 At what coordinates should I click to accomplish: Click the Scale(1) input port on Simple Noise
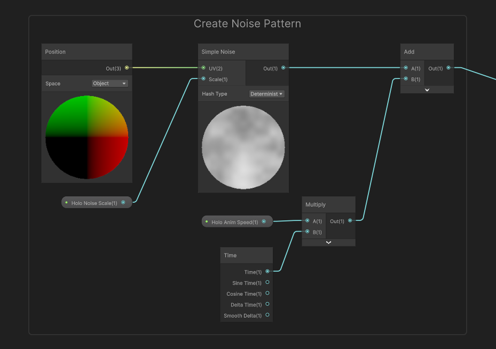[203, 78]
